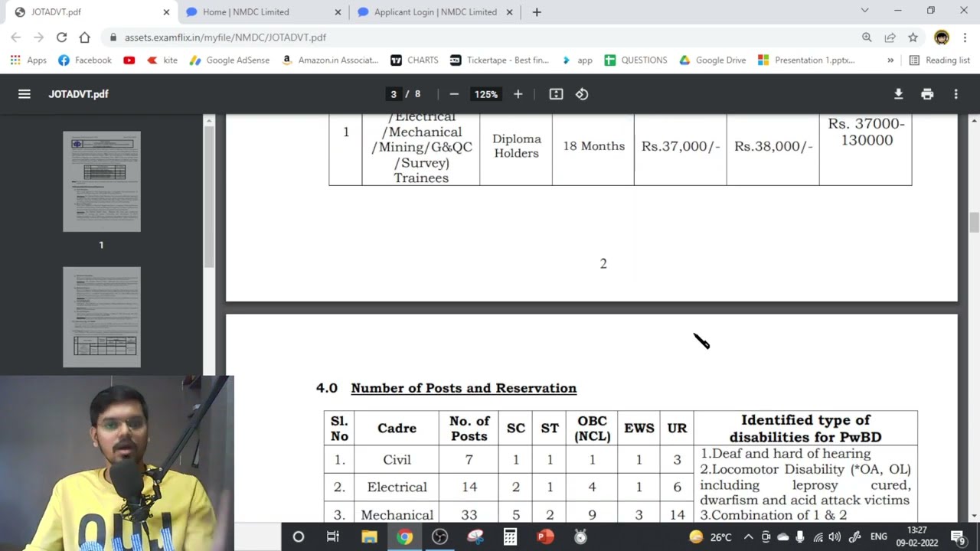The height and width of the screenshot is (551, 980).
Task: Click the fit to page icon
Action: [556, 94]
